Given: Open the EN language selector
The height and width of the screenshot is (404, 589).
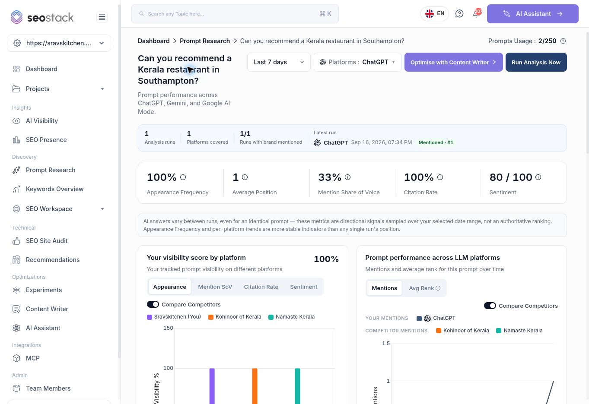Looking at the screenshot, I should tap(435, 14).
